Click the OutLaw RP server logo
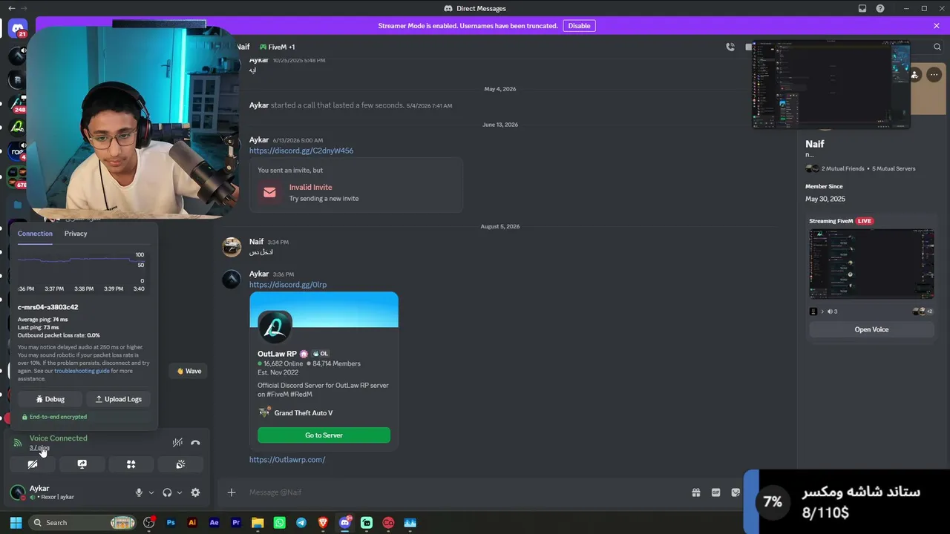Image resolution: width=950 pixels, height=534 pixels. click(x=275, y=327)
